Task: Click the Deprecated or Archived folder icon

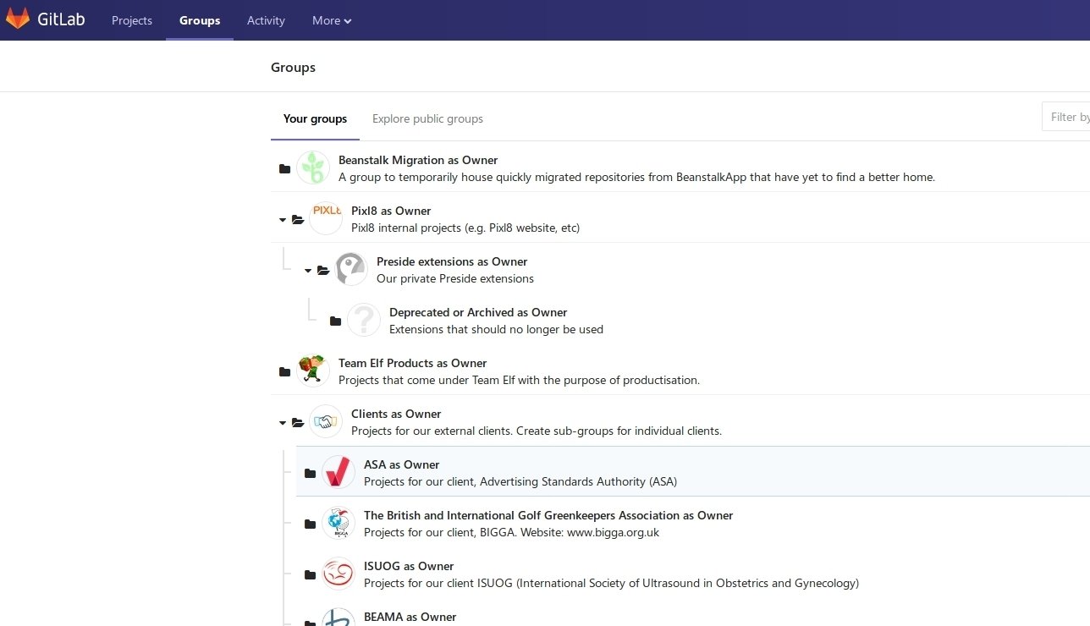Action: point(336,321)
